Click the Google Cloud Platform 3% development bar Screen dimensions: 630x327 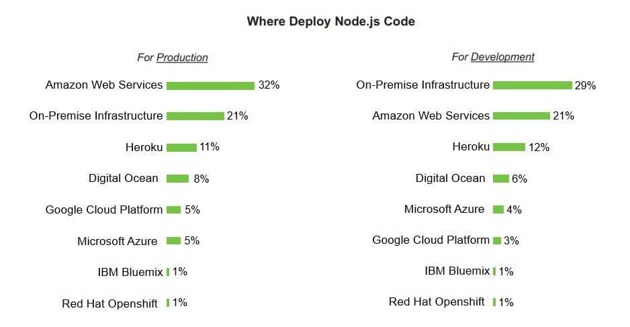click(x=497, y=240)
